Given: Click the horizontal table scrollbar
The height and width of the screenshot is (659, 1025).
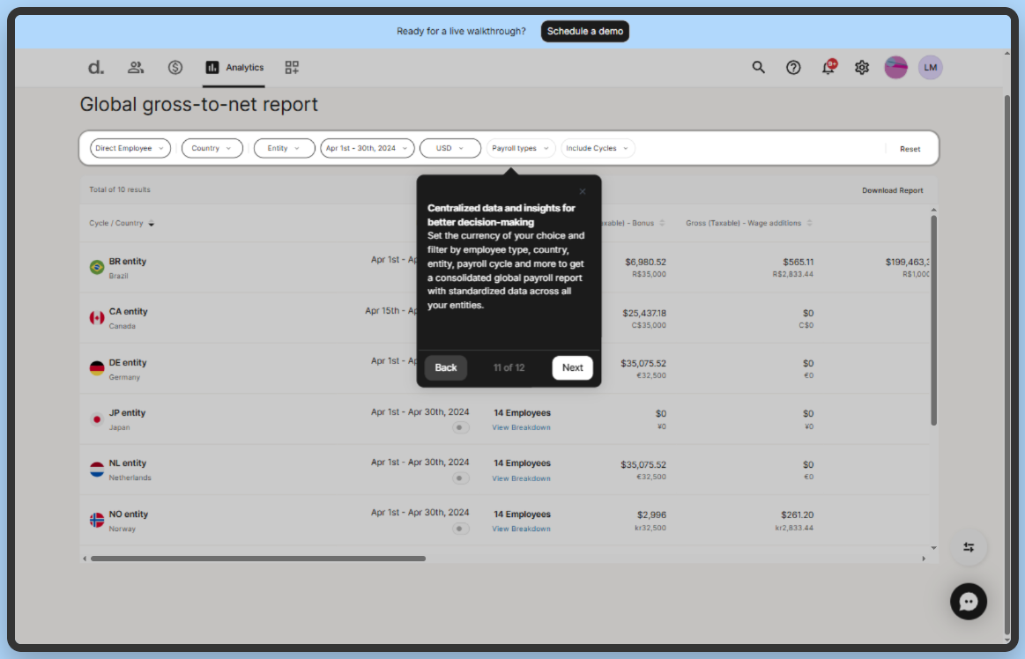Looking at the screenshot, I should click(257, 559).
